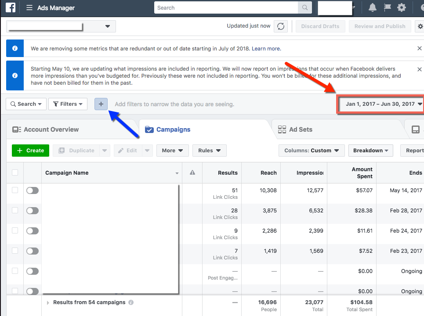Click Discard Drafts
The image size is (424, 316).
[x=320, y=26]
